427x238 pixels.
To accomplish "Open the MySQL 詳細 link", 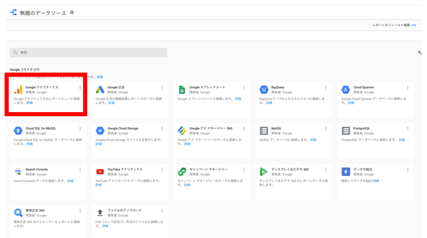I will [314, 140].
